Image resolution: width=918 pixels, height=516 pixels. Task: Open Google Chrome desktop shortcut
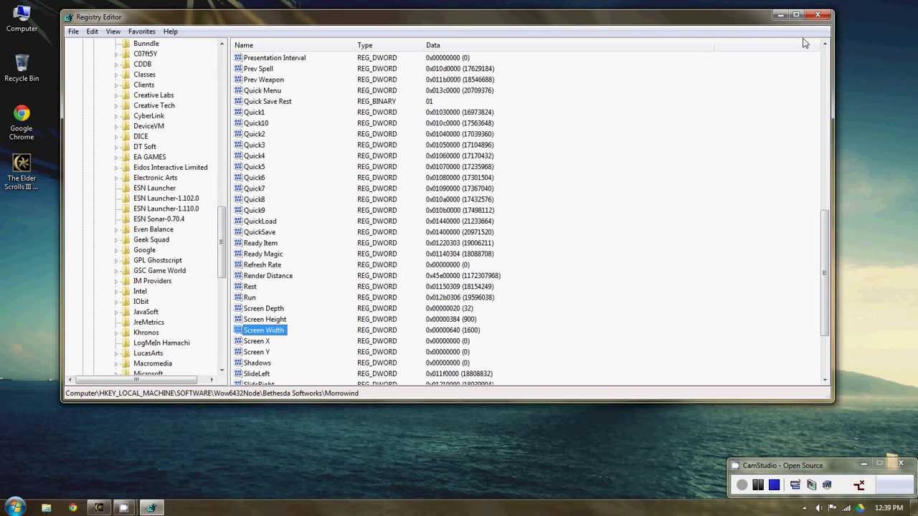[22, 123]
